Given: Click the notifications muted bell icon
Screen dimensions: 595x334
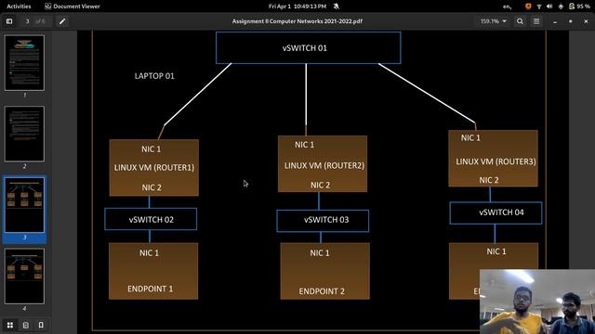Looking at the screenshot, I should [x=337, y=6].
